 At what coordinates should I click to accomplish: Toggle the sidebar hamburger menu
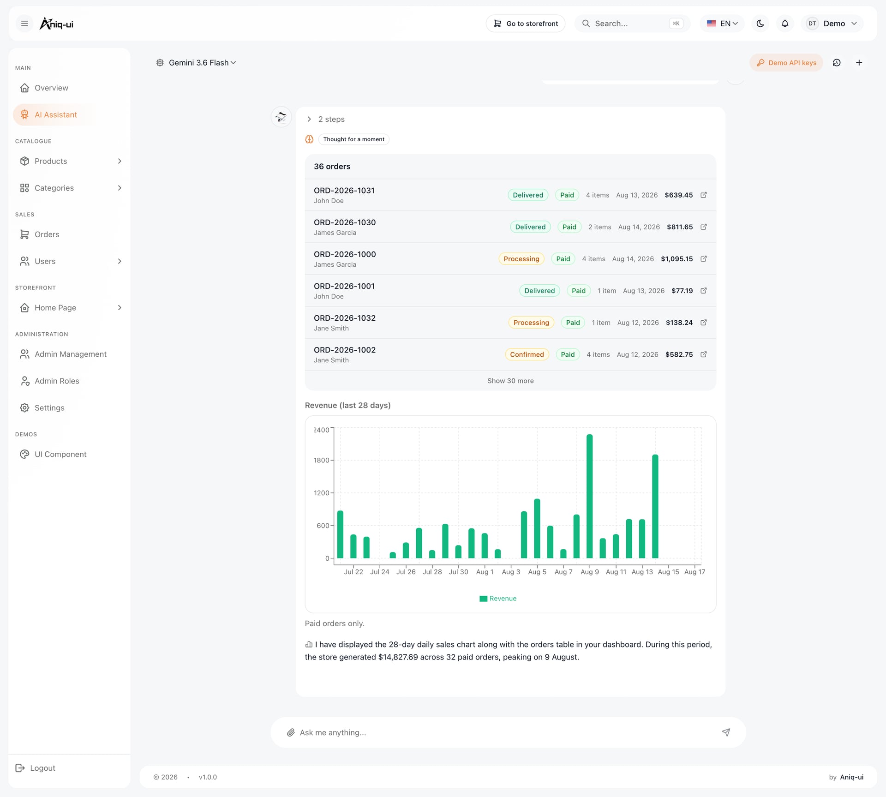tap(24, 24)
